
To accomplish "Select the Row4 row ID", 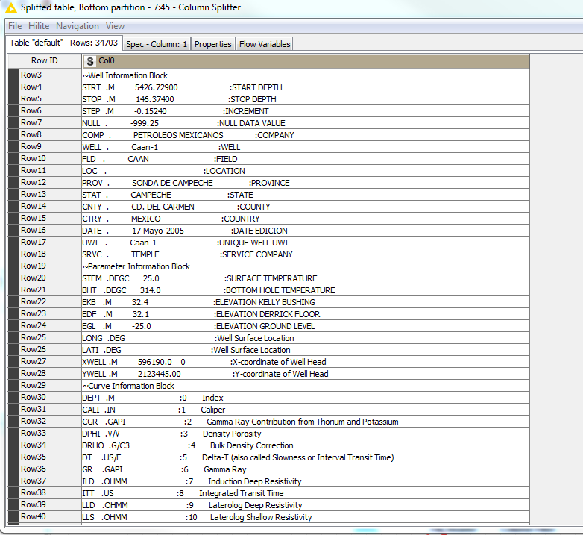I will click(x=50, y=87).
